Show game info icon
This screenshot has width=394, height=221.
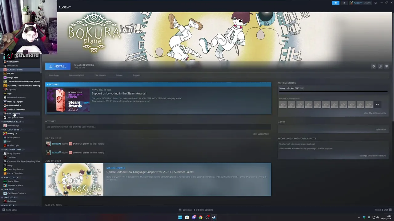click(380, 66)
